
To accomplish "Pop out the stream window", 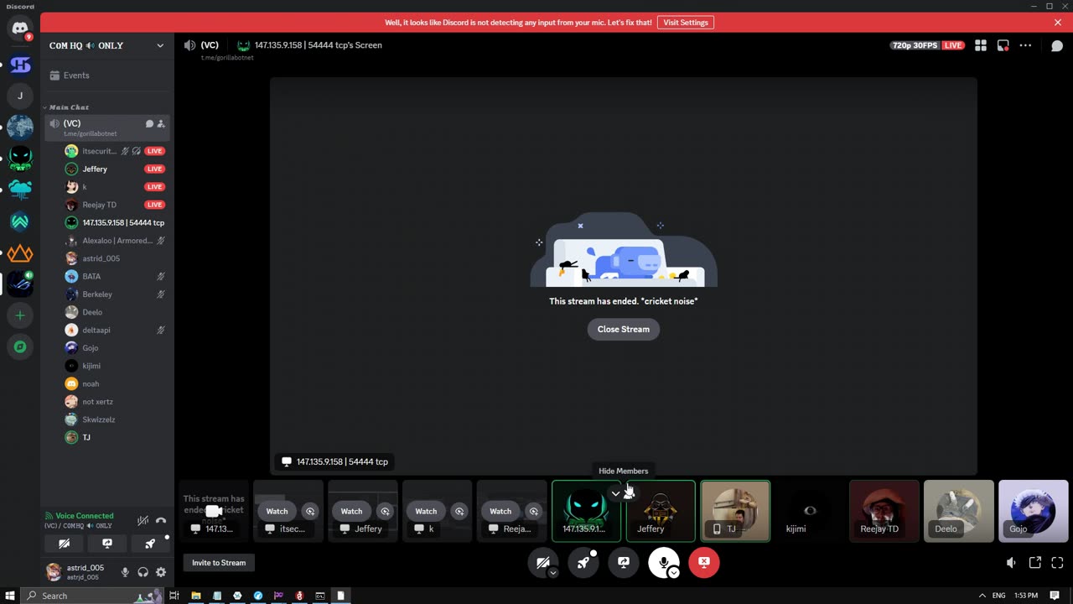I will point(1034,563).
